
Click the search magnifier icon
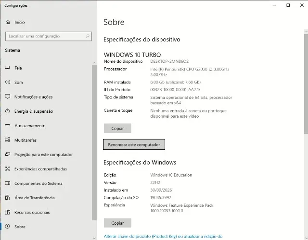pyautogui.click(x=88, y=36)
